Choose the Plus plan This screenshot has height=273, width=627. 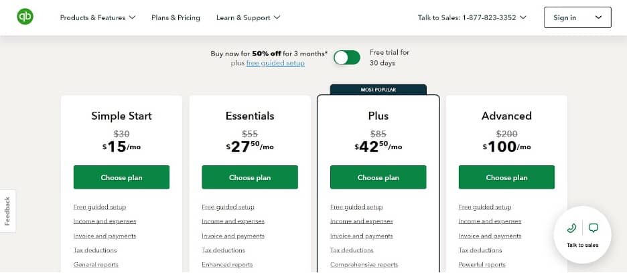click(378, 177)
